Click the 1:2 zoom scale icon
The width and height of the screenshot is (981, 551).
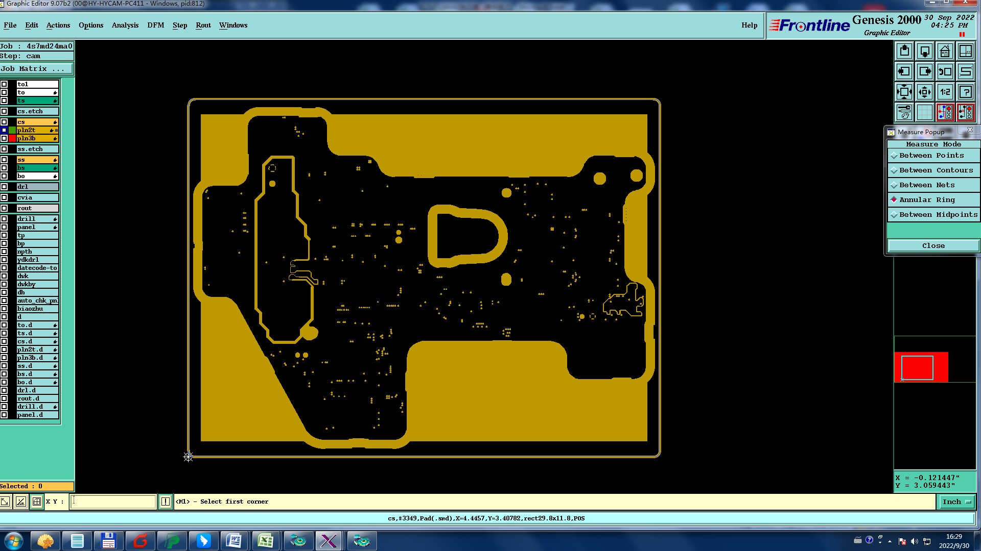click(x=945, y=92)
